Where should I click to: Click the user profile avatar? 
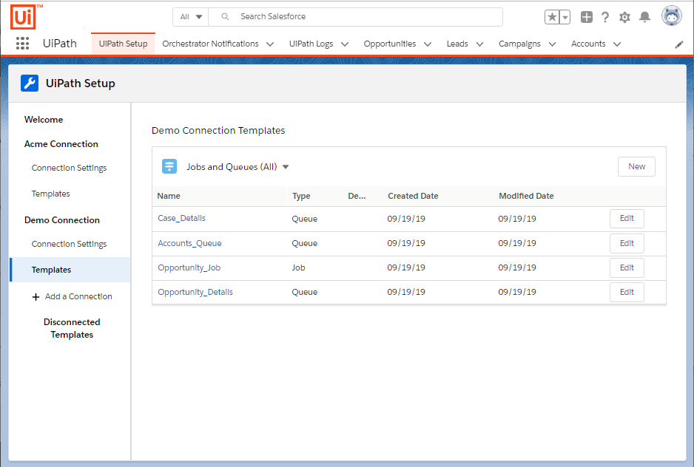671,15
